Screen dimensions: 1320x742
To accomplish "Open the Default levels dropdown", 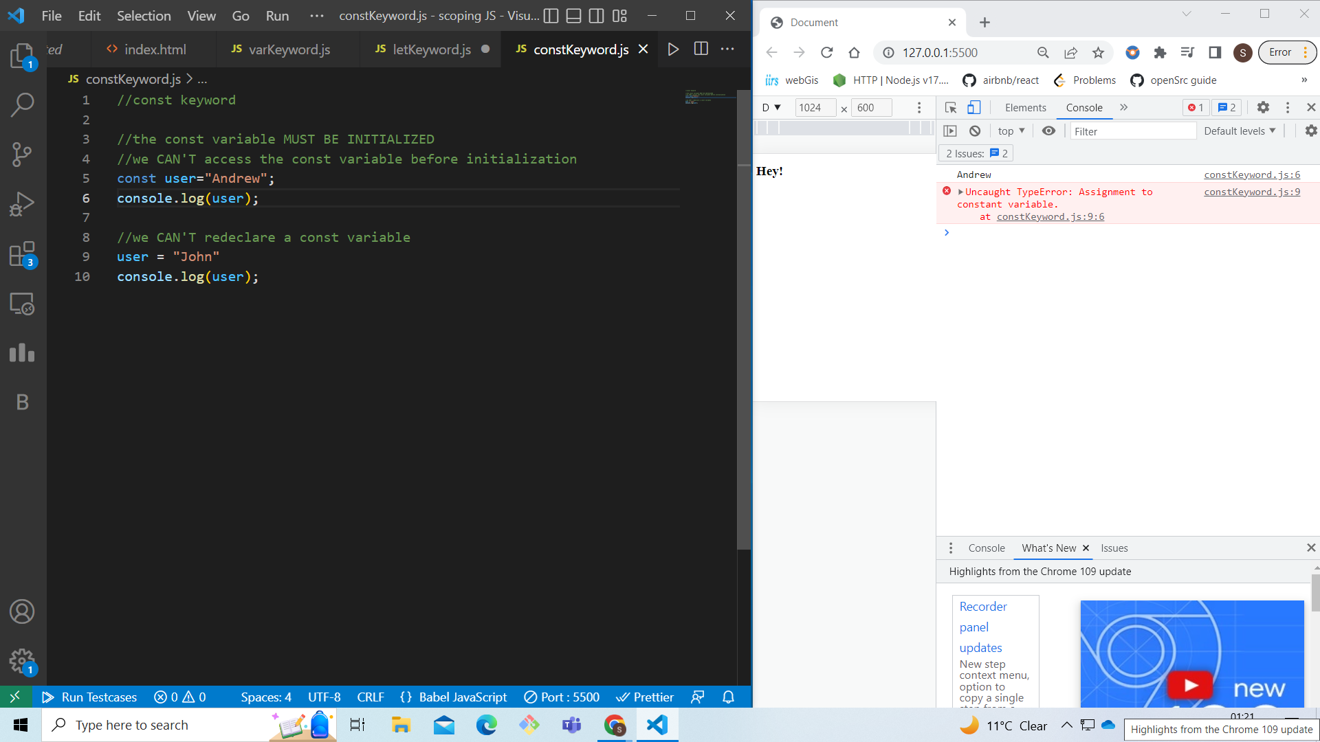I will [1240, 131].
